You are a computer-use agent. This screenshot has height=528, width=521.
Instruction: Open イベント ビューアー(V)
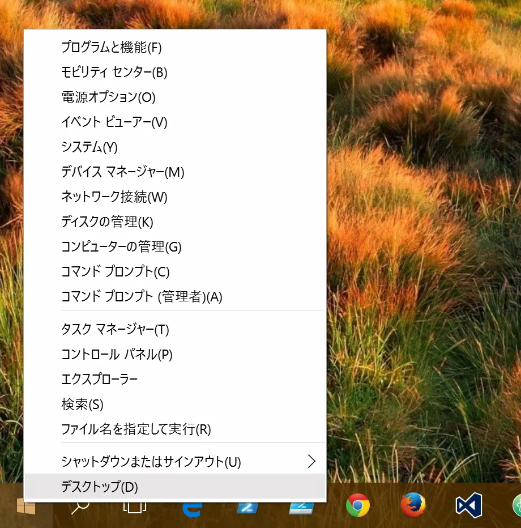114,122
